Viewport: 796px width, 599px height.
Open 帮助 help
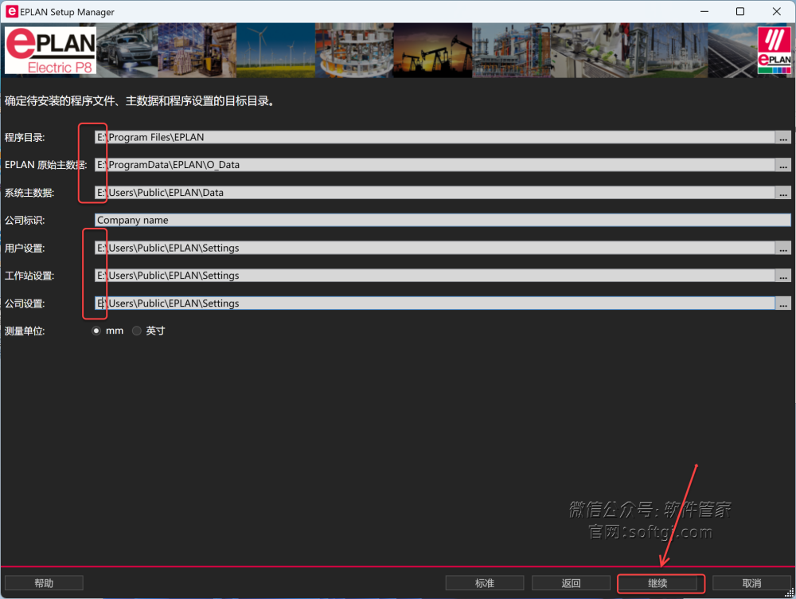pyautogui.click(x=44, y=583)
